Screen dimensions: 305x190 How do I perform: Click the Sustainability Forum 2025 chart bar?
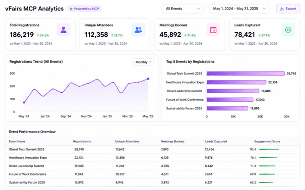pyautogui.click(x=227, y=108)
